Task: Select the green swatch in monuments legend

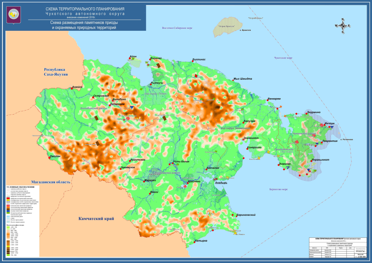Action: point(8,214)
